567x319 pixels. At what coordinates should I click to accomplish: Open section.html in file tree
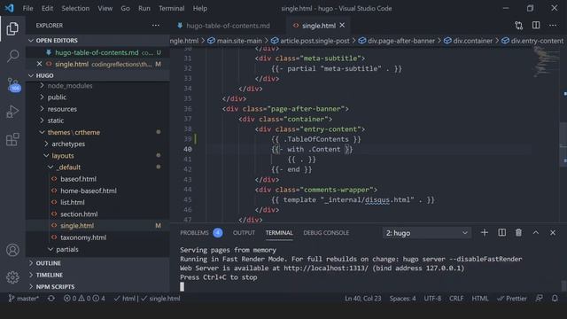(x=79, y=214)
